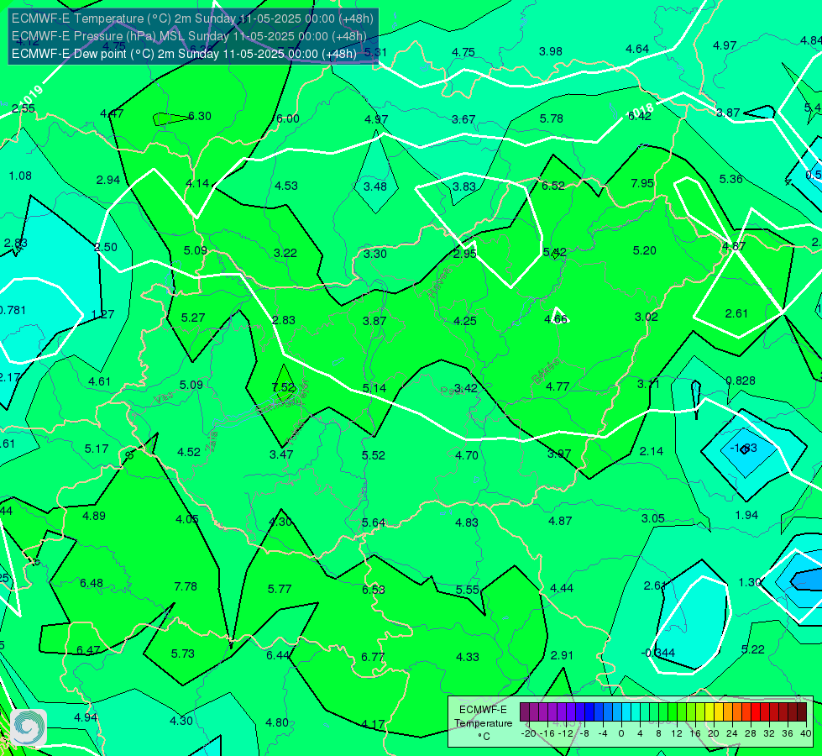822x756 pixels.
Task: Click the Békés county label
Action: [546, 371]
